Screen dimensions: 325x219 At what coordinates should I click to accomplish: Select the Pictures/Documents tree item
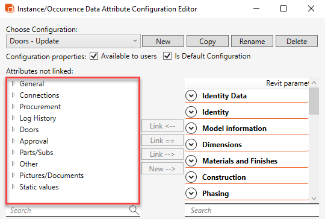coord(52,176)
